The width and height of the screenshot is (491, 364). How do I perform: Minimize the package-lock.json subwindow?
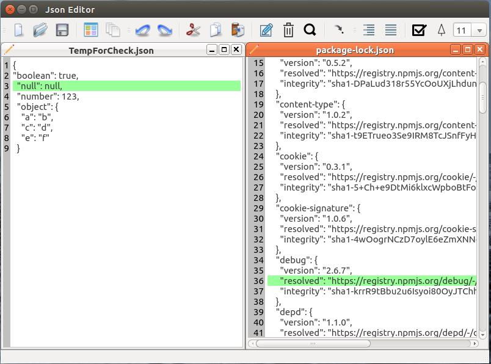456,50
